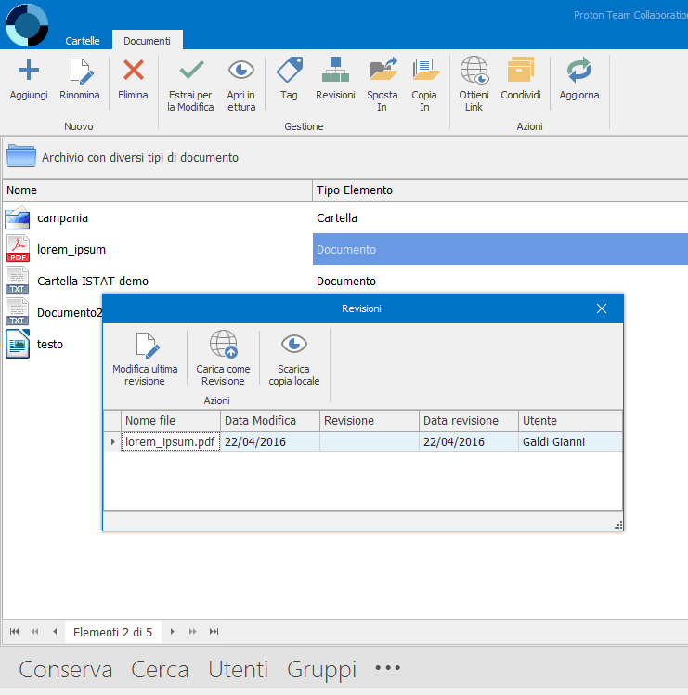This screenshot has height=695, width=688.
Task: Click Carica come Revisione globe icon
Action: (x=224, y=344)
